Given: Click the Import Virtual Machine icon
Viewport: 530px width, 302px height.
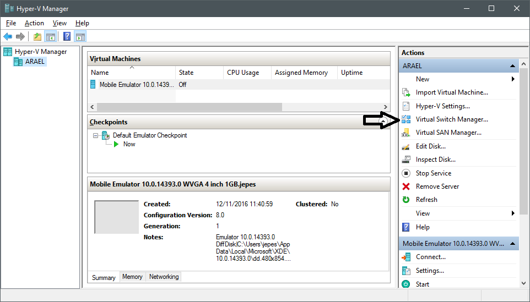Looking at the screenshot, I should click(406, 92).
